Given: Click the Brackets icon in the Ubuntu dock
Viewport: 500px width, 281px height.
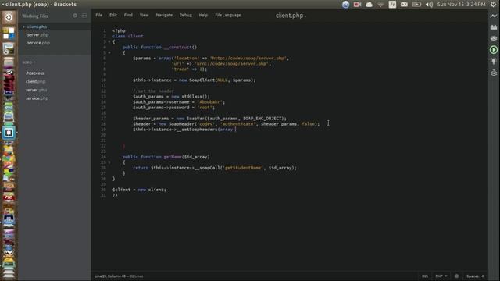Looking at the screenshot, I should [x=9, y=133].
